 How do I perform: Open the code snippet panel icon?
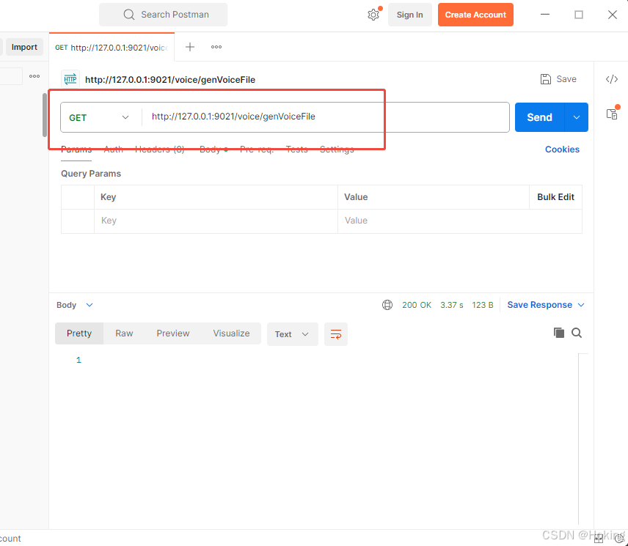612,79
